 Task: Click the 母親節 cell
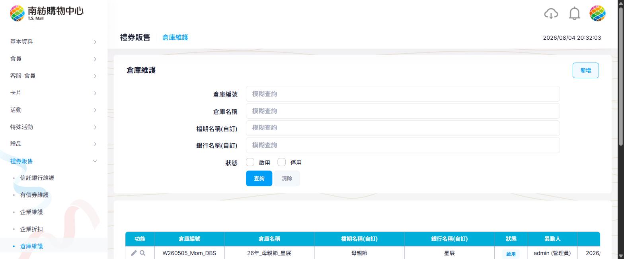coord(359,253)
